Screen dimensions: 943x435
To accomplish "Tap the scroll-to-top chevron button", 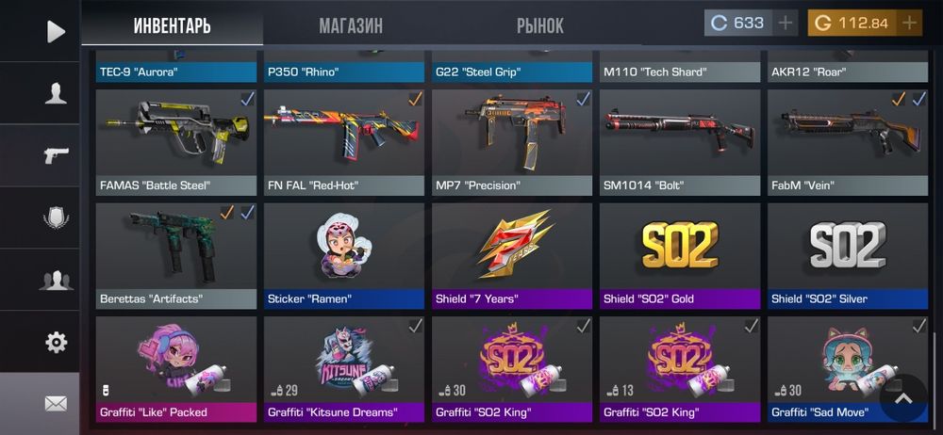I will click(x=904, y=397).
